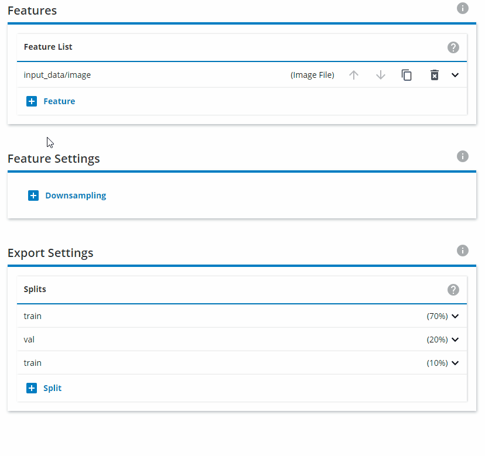485x456 pixels.
Task: Delete the input_data/image feature
Action: (434, 75)
